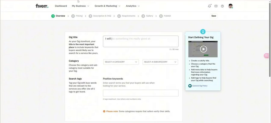Click the Gig title heading

pos(73,37)
